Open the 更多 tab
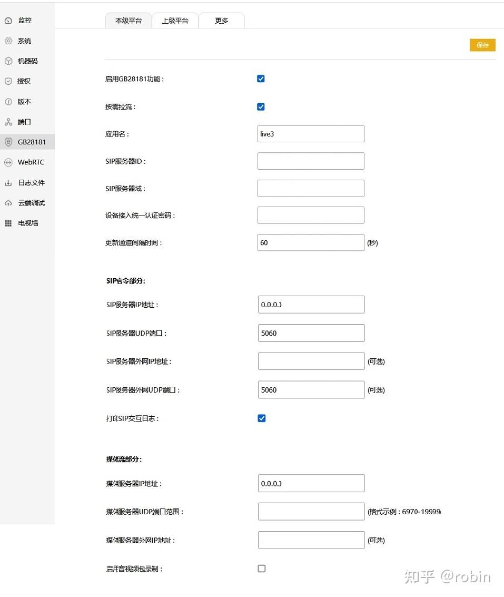 [221, 21]
